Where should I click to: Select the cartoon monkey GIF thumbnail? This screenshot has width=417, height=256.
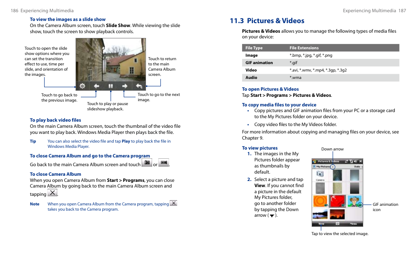point(355,201)
